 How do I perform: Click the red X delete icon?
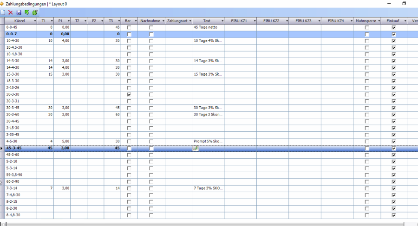click(11, 13)
